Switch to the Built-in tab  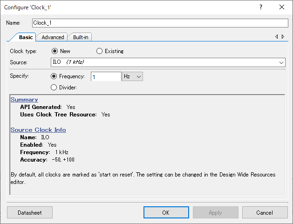click(x=81, y=37)
